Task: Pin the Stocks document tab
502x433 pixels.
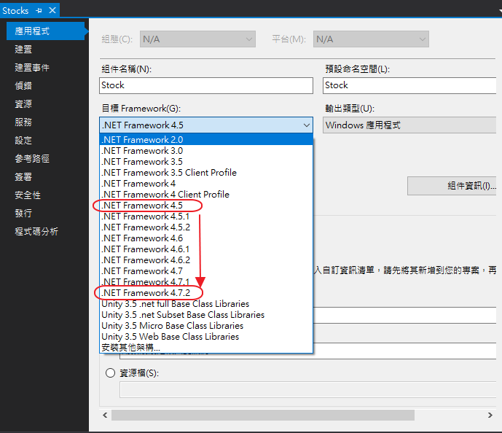Action: pos(39,10)
